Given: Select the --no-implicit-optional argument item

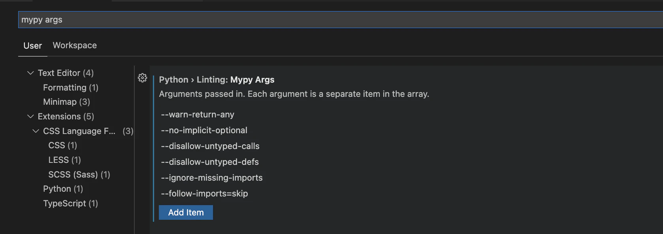Looking at the screenshot, I should 204,130.
